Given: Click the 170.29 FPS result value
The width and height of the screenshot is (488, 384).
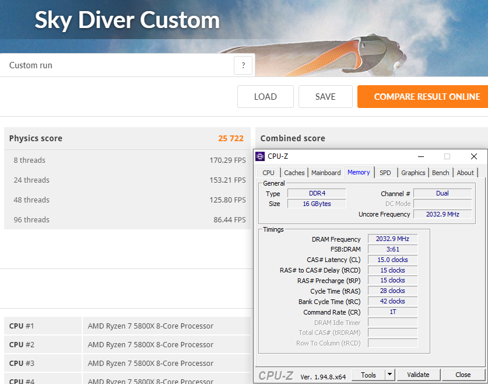Looking at the screenshot, I should 227,160.
